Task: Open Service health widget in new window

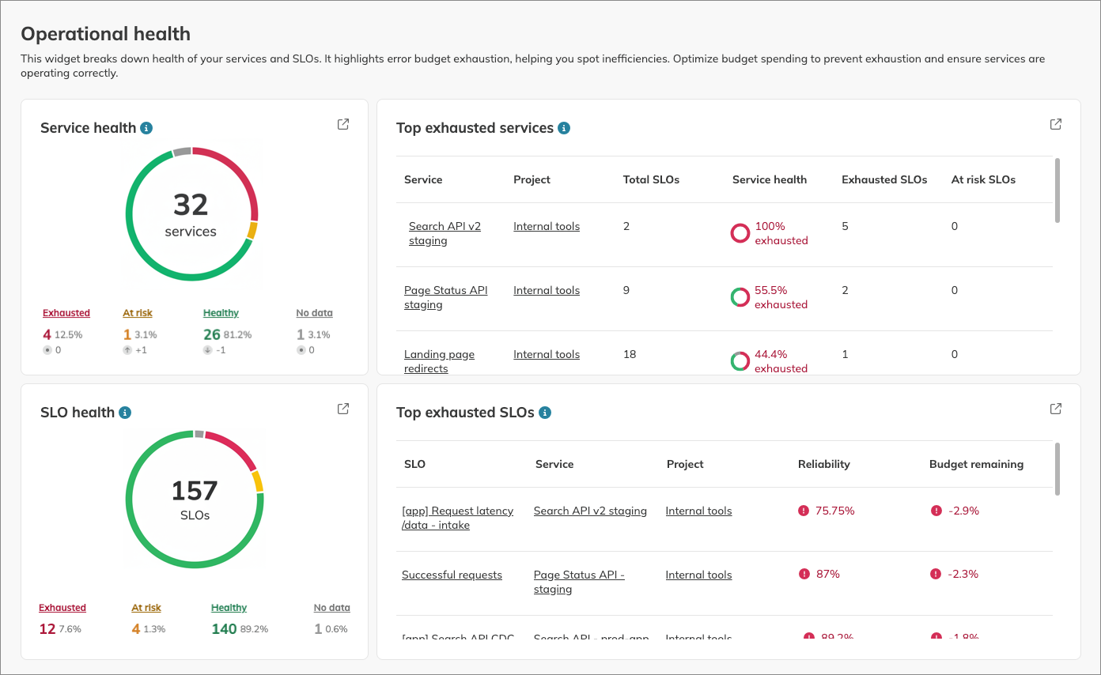Action: coord(343,124)
